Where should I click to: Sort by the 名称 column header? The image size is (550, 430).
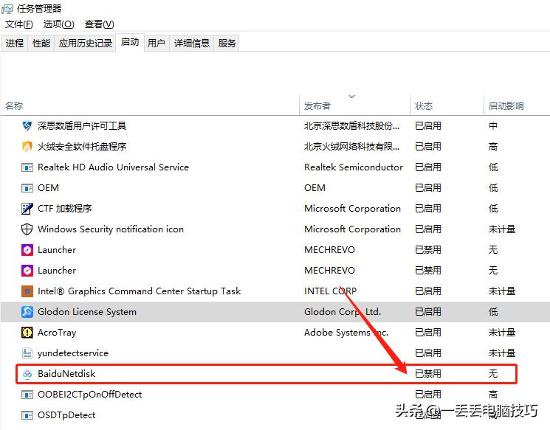click(x=150, y=105)
